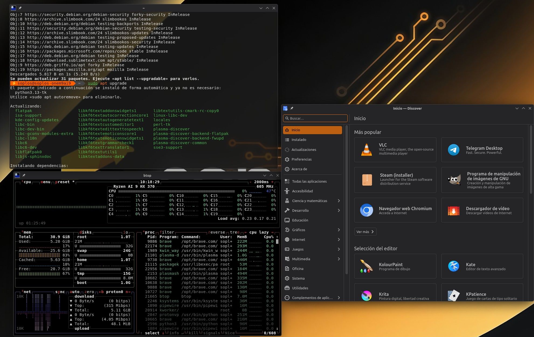Screen dimensions: 534x337
Task: Click the VLC cone icon in Discover
Action: (x=366, y=150)
